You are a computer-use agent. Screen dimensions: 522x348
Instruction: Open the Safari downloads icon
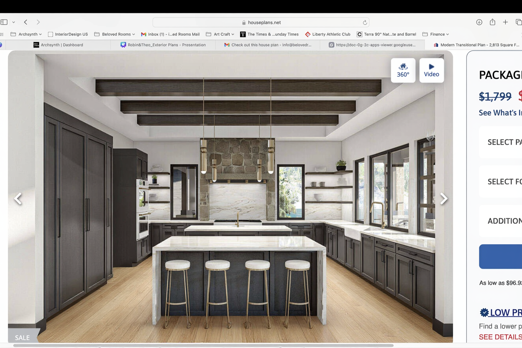tap(479, 22)
